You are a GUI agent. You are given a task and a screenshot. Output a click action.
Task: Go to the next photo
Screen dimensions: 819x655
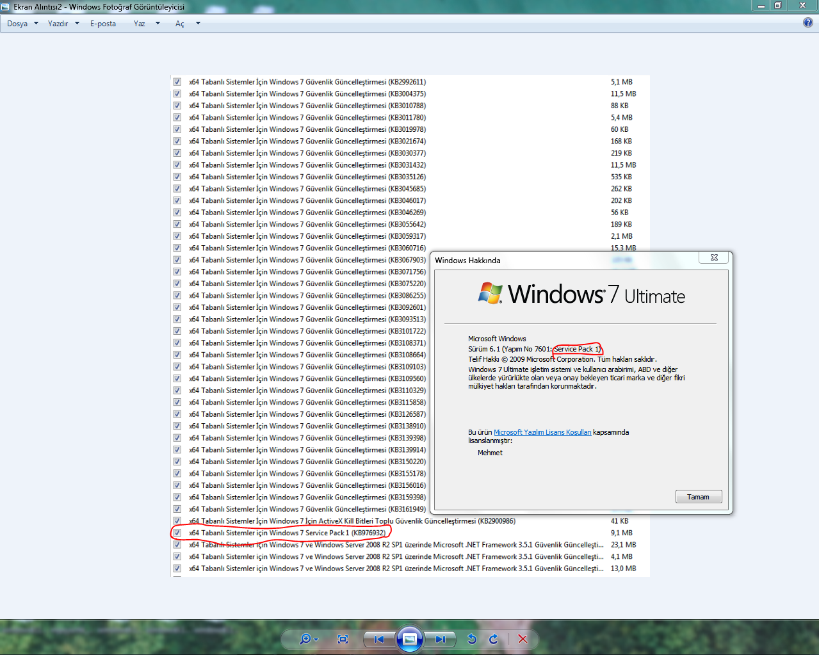[441, 639]
